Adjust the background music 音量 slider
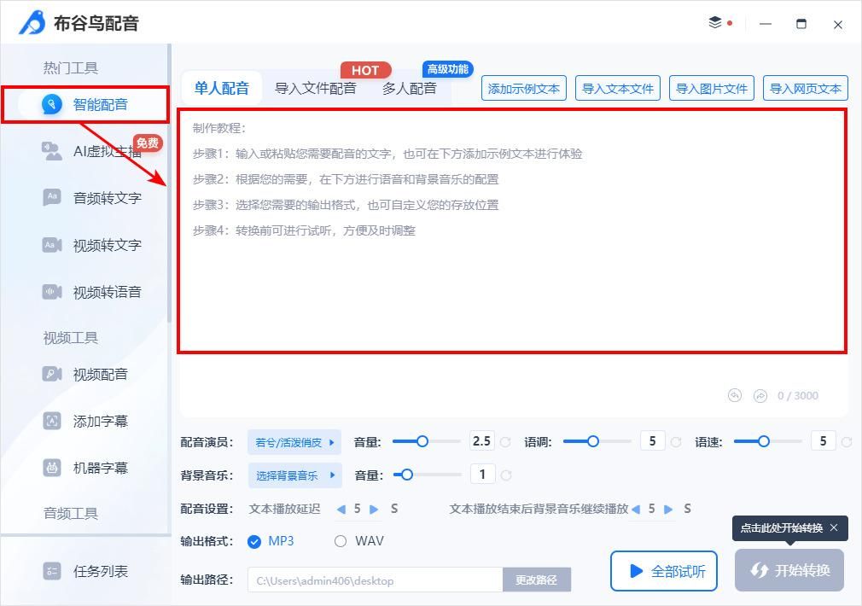 pos(427,475)
